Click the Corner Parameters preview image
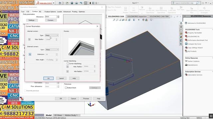Viewport: 213px width, 119px height. point(81,47)
